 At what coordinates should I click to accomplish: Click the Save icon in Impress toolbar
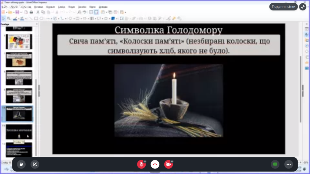tap(17, 12)
